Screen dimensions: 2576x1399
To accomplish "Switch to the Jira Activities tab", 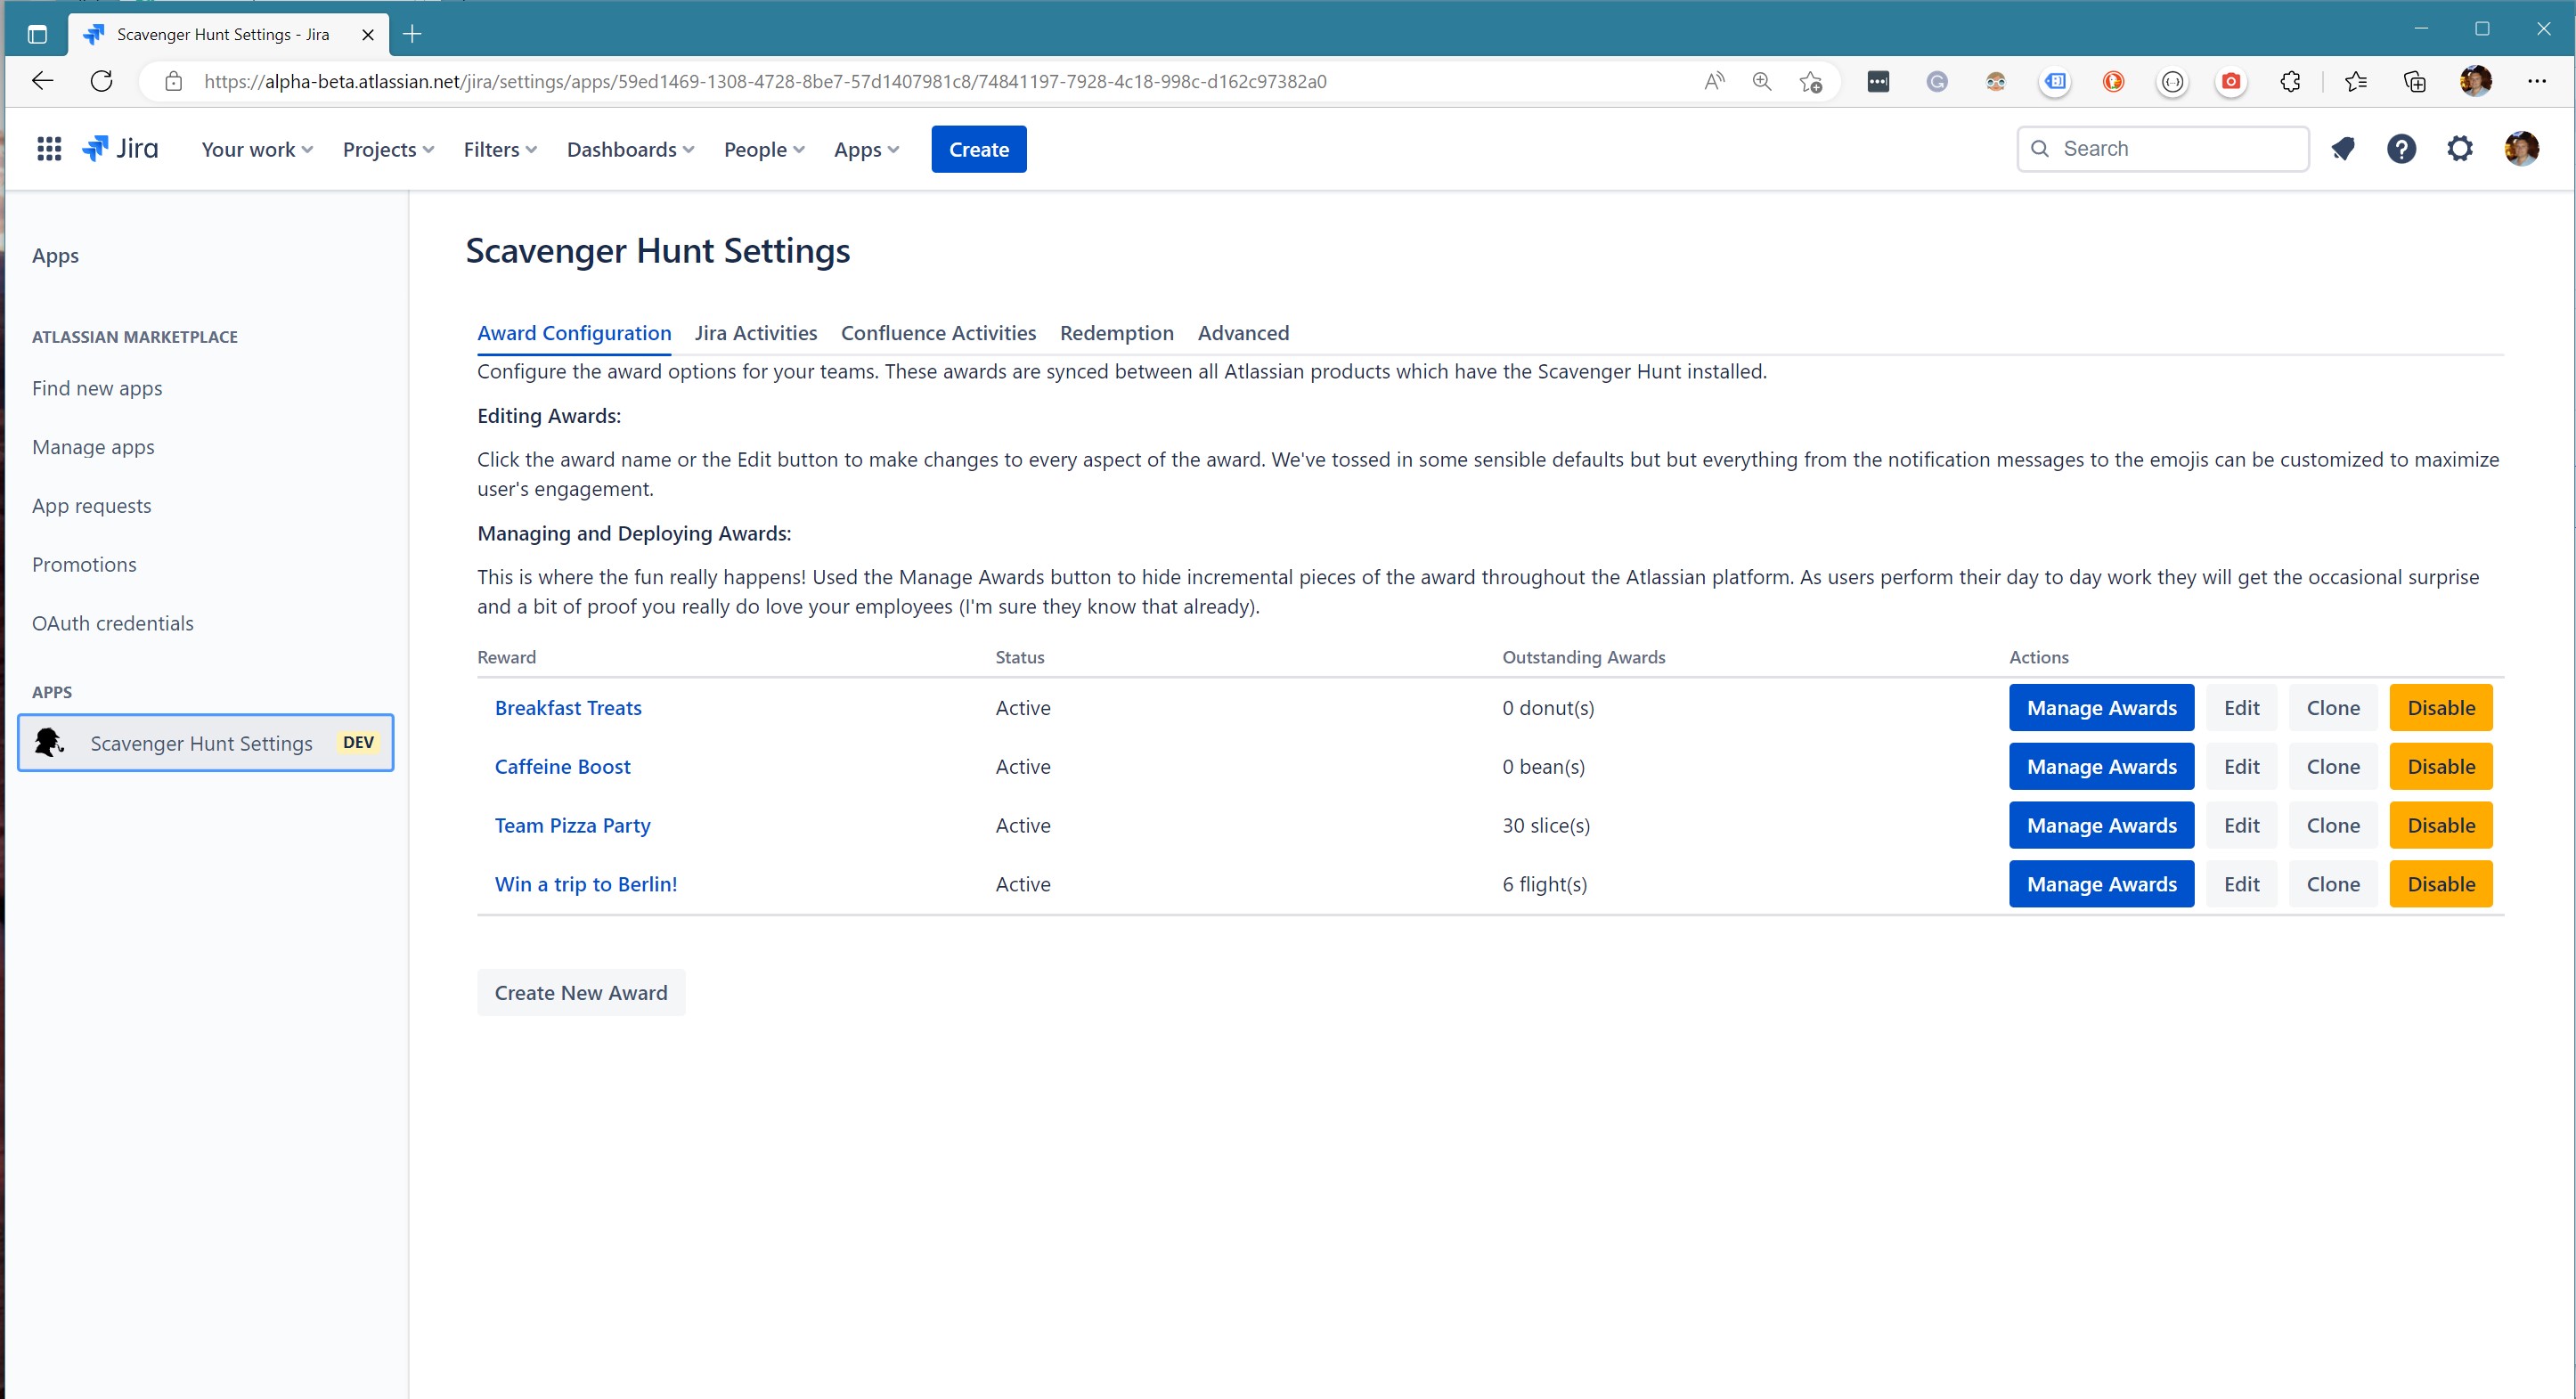I will point(755,333).
